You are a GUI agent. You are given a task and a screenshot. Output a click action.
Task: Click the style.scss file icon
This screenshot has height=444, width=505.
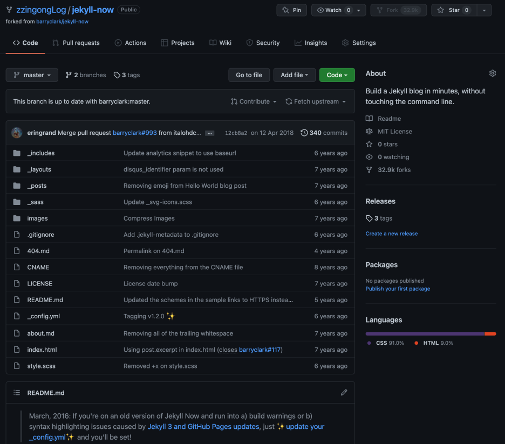point(17,366)
